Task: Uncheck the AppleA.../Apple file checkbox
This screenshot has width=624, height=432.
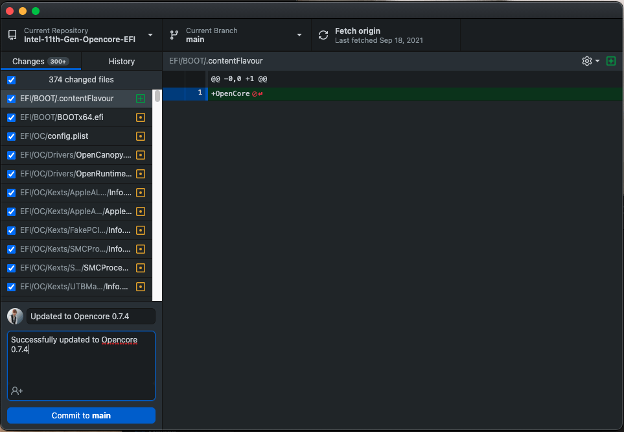Action: pyautogui.click(x=12, y=211)
